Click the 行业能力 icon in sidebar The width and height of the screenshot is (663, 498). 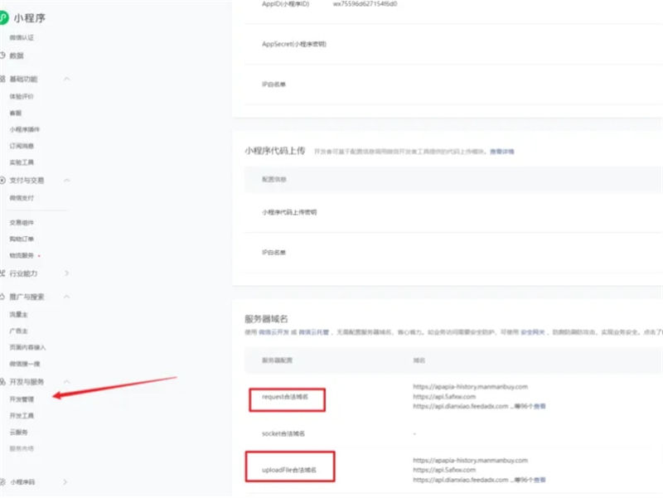point(3,273)
